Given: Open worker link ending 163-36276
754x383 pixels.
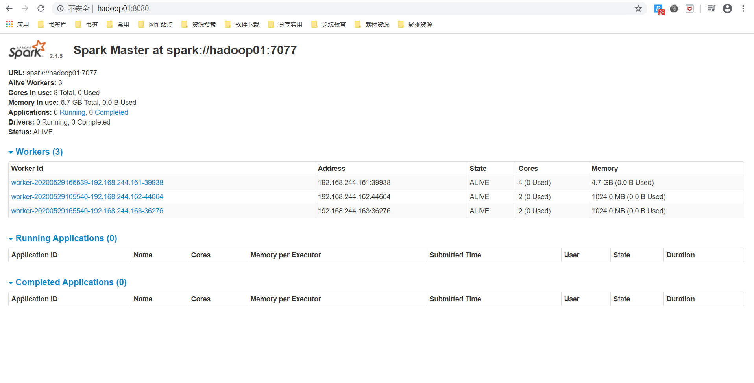Looking at the screenshot, I should (87, 211).
